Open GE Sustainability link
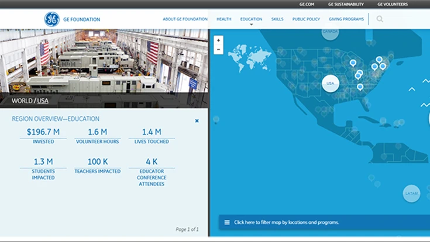 click(x=346, y=4)
